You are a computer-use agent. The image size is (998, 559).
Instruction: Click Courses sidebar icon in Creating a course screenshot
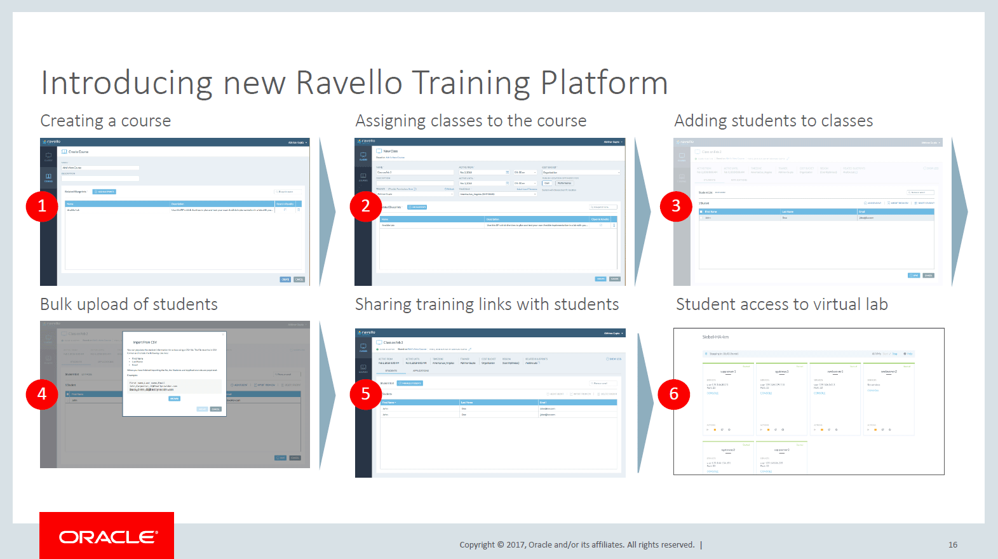point(48,178)
